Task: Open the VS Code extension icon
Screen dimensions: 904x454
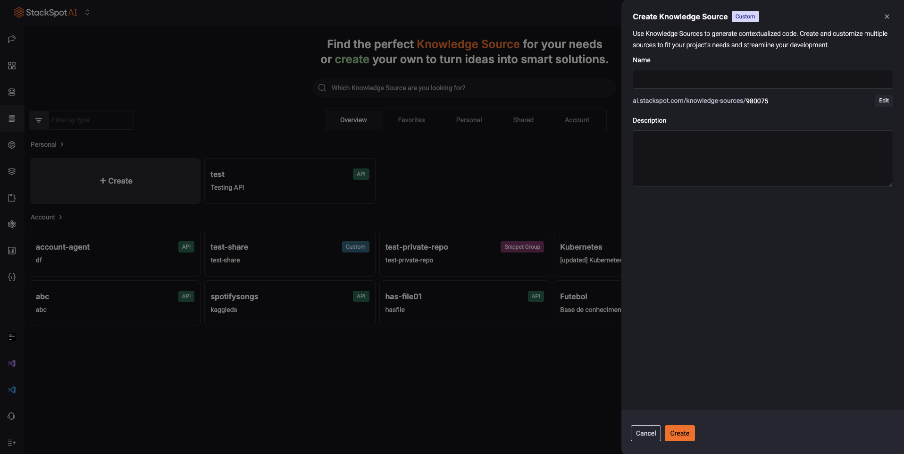Action: click(x=11, y=389)
